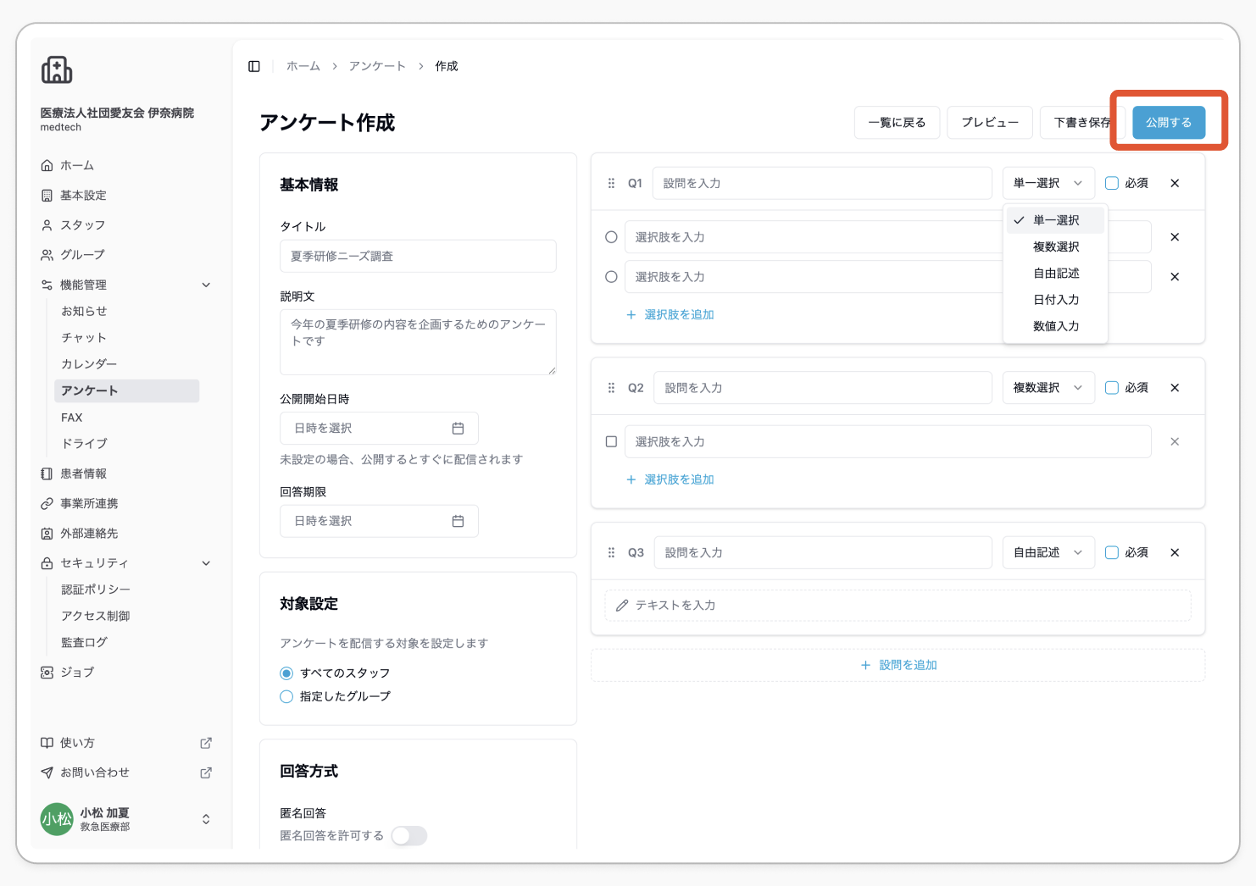This screenshot has height=886, width=1256.
Task: Grab the Q1 drag handle icon
Action: tap(611, 183)
